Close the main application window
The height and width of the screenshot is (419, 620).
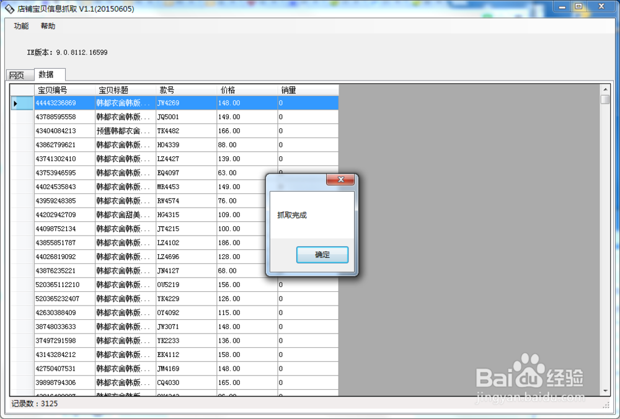coord(602,7)
